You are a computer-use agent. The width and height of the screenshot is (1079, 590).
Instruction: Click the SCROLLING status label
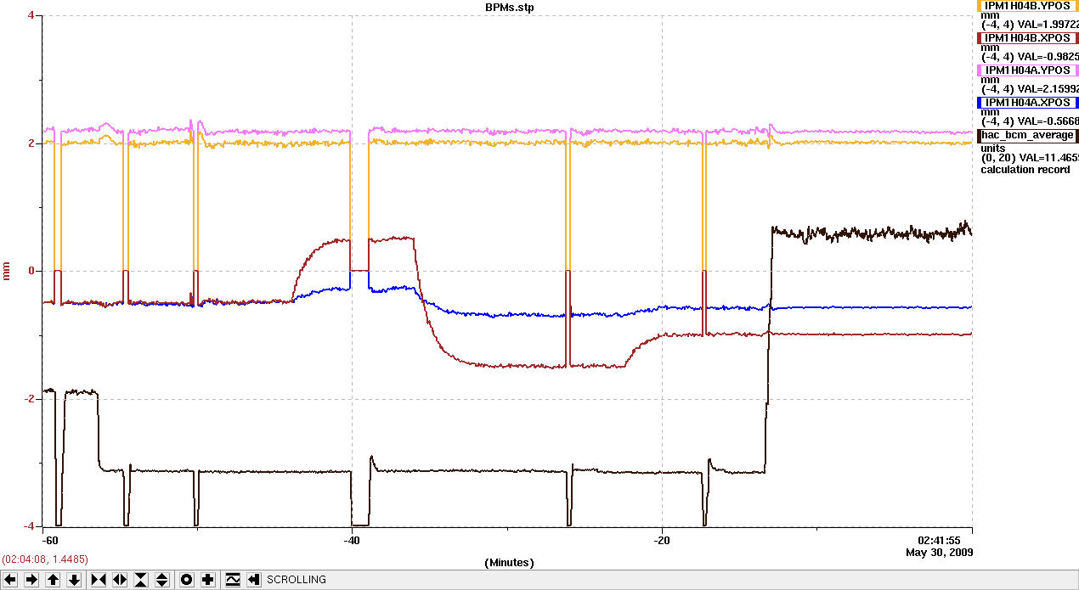click(297, 580)
